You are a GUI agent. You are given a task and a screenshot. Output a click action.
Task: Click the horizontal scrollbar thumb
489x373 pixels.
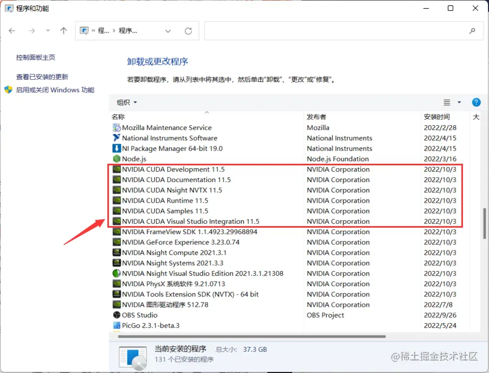click(x=252, y=337)
